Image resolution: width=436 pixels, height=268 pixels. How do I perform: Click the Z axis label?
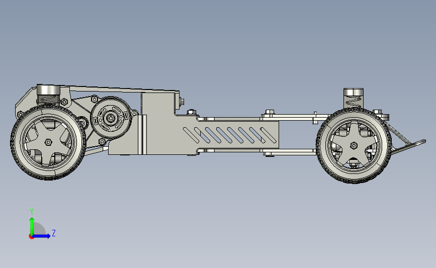point(54,233)
